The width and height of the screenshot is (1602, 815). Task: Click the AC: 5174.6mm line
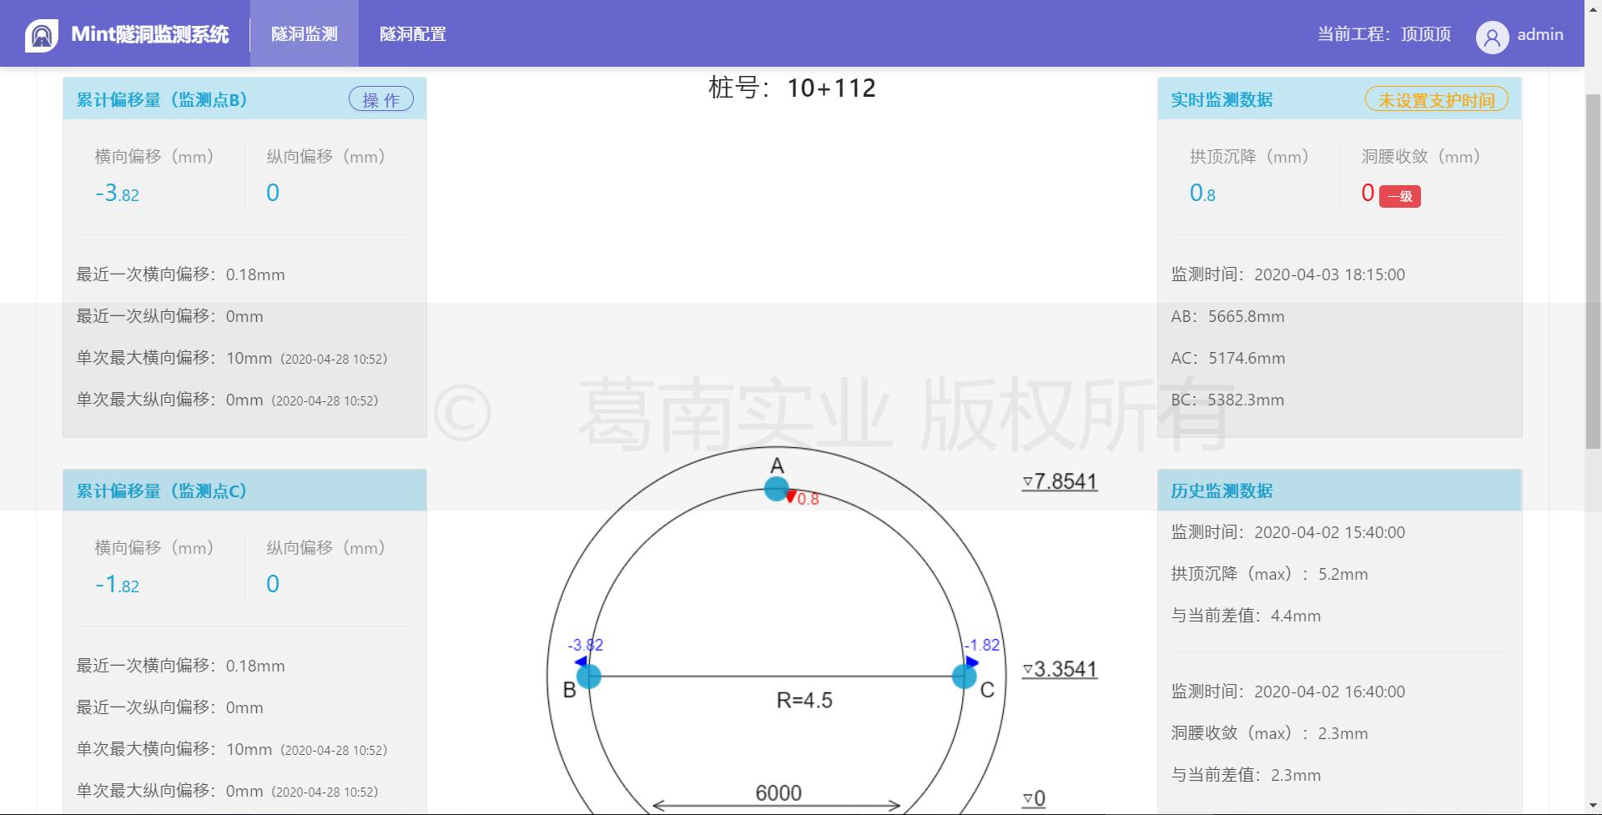(x=1228, y=358)
